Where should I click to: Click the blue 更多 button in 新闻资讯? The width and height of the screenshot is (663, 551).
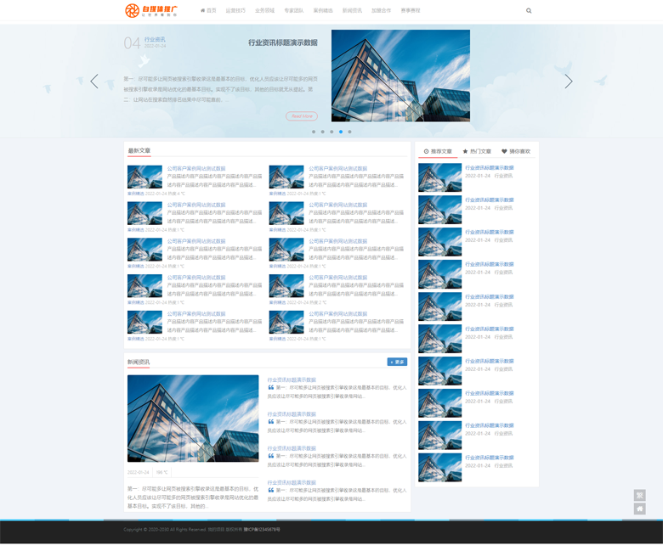tap(397, 362)
